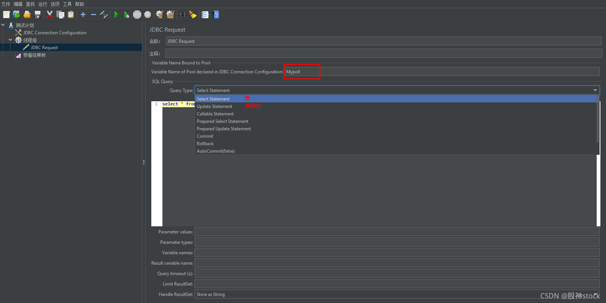Start test without pauses icon
Viewport: 606px width, 303px height.
click(x=127, y=15)
